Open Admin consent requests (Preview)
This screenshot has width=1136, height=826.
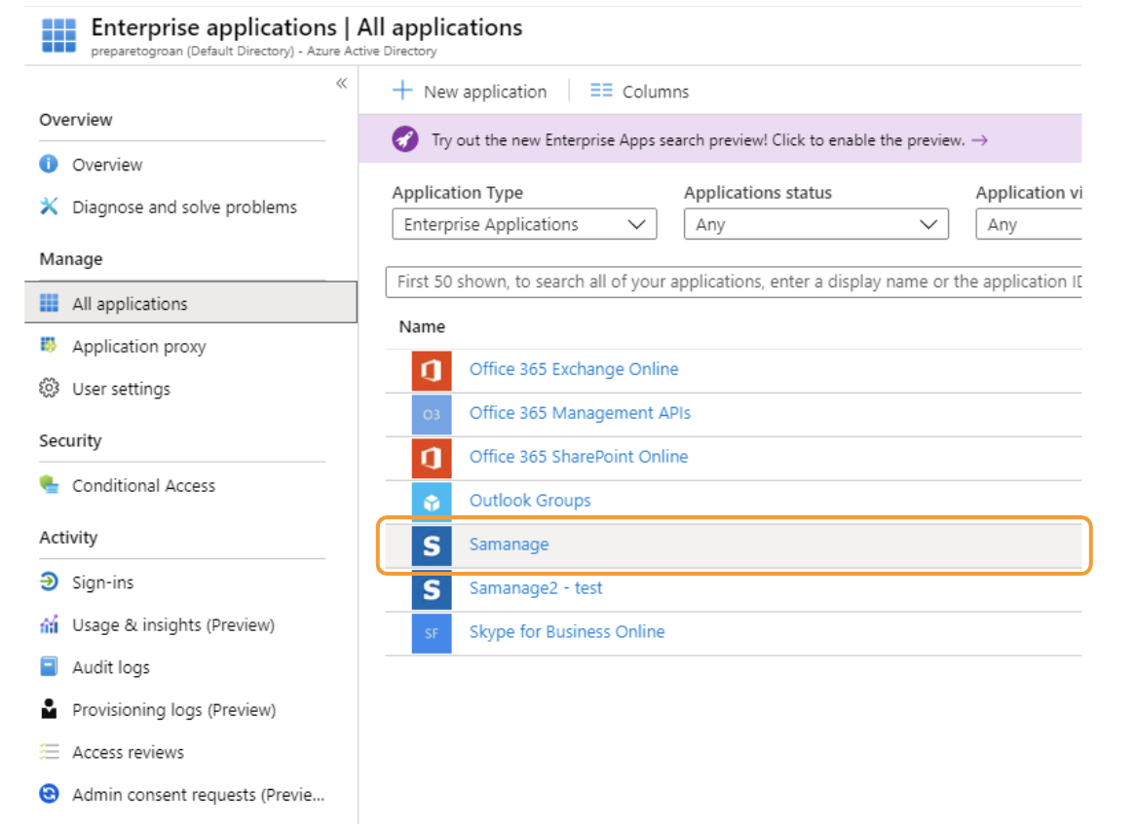coord(198,795)
